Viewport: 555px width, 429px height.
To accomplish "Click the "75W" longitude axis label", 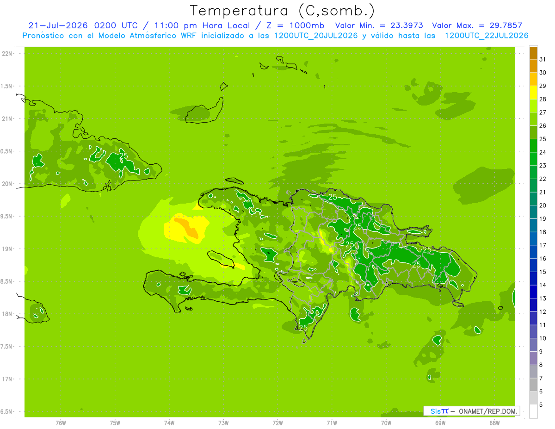I will tap(115, 423).
